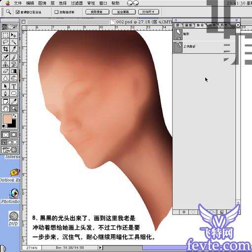This screenshot has height=252, width=252.
Task: Select the Hand tool
Action: [5, 109]
